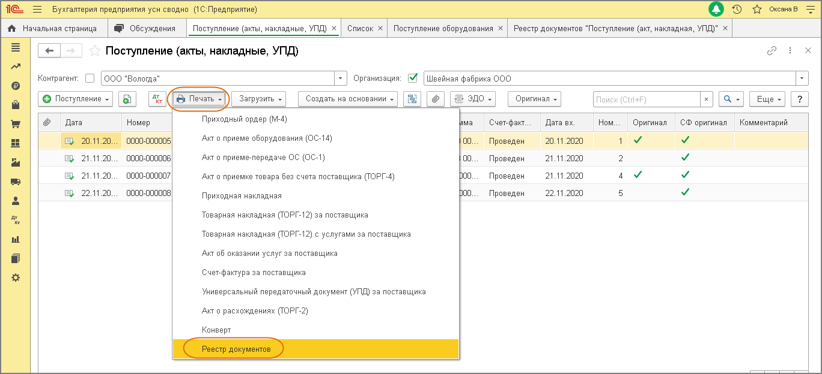Image resolution: width=822 pixels, height=374 pixels.
Task: Click the Создать на основании button
Action: coord(348,99)
